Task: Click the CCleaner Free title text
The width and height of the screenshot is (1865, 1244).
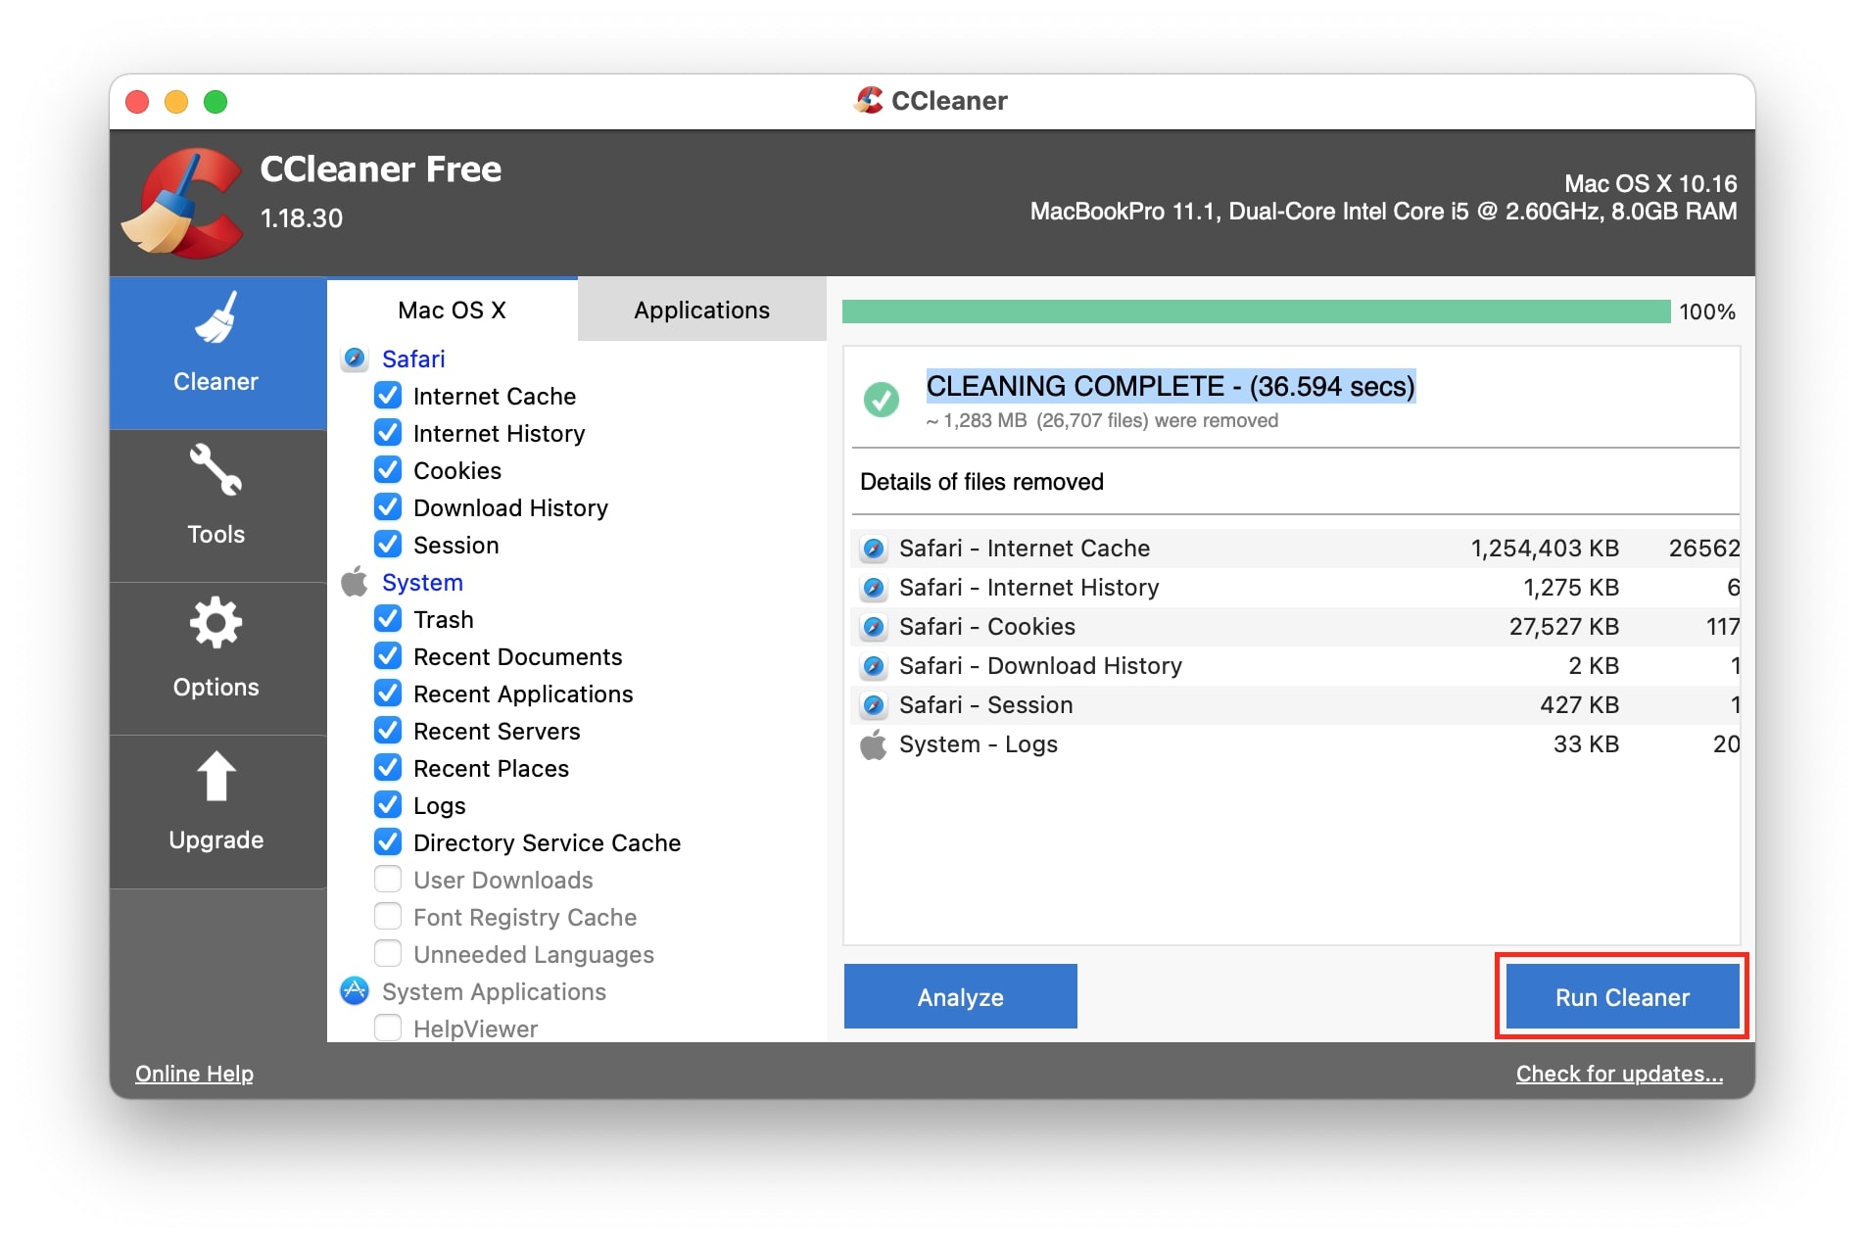Action: click(381, 169)
